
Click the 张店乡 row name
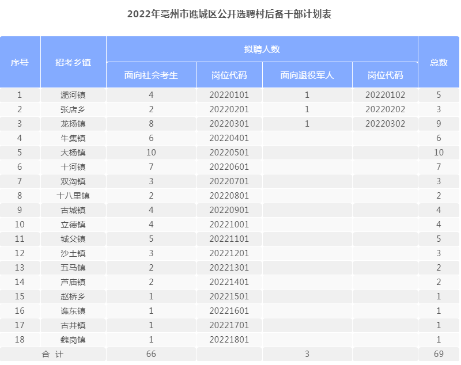(73, 109)
